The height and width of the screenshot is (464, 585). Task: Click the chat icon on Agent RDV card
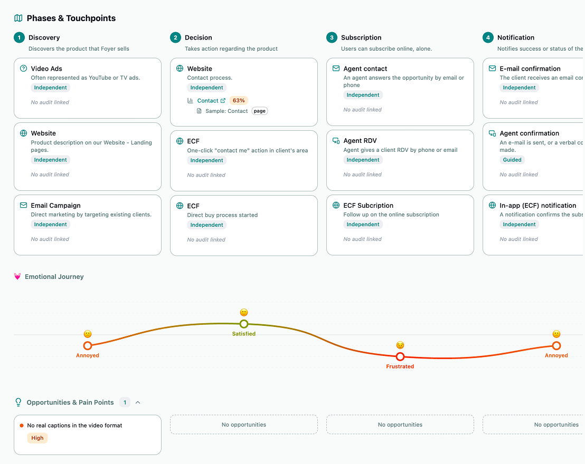coord(336,140)
